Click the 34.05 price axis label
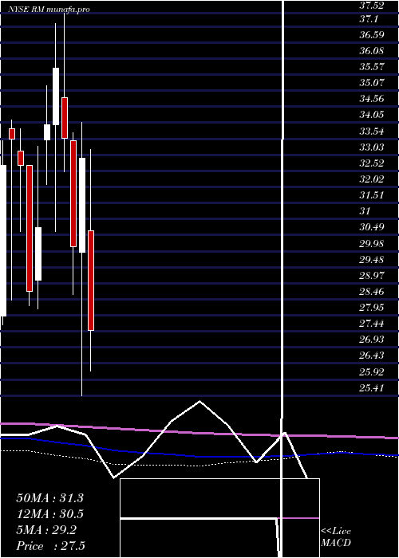 (372, 115)
